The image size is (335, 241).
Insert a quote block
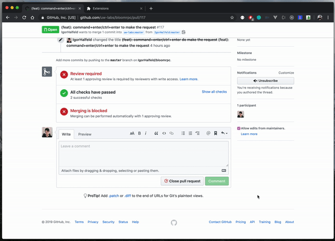pos(156,133)
